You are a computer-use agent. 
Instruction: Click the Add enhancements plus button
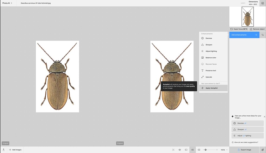(x=256, y=35)
